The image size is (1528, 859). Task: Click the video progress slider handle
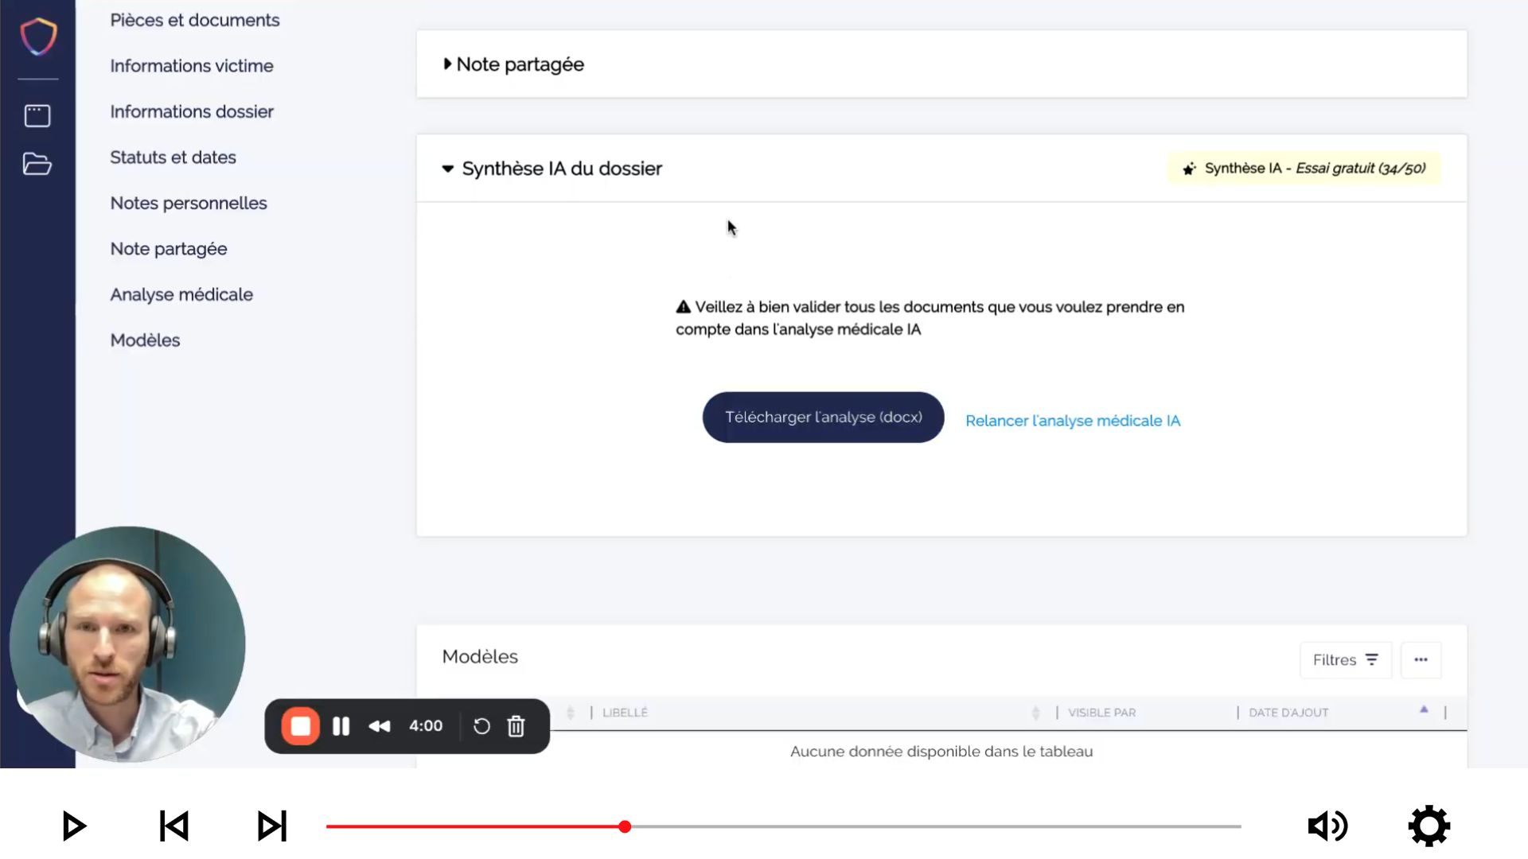tap(625, 826)
